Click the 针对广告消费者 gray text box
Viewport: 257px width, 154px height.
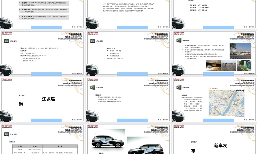click(x=44, y=17)
